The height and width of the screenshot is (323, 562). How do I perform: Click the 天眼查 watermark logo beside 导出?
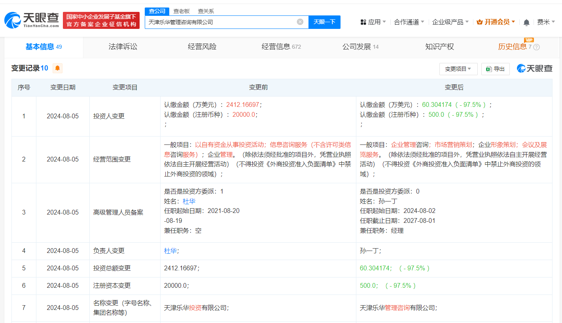pyautogui.click(x=534, y=68)
